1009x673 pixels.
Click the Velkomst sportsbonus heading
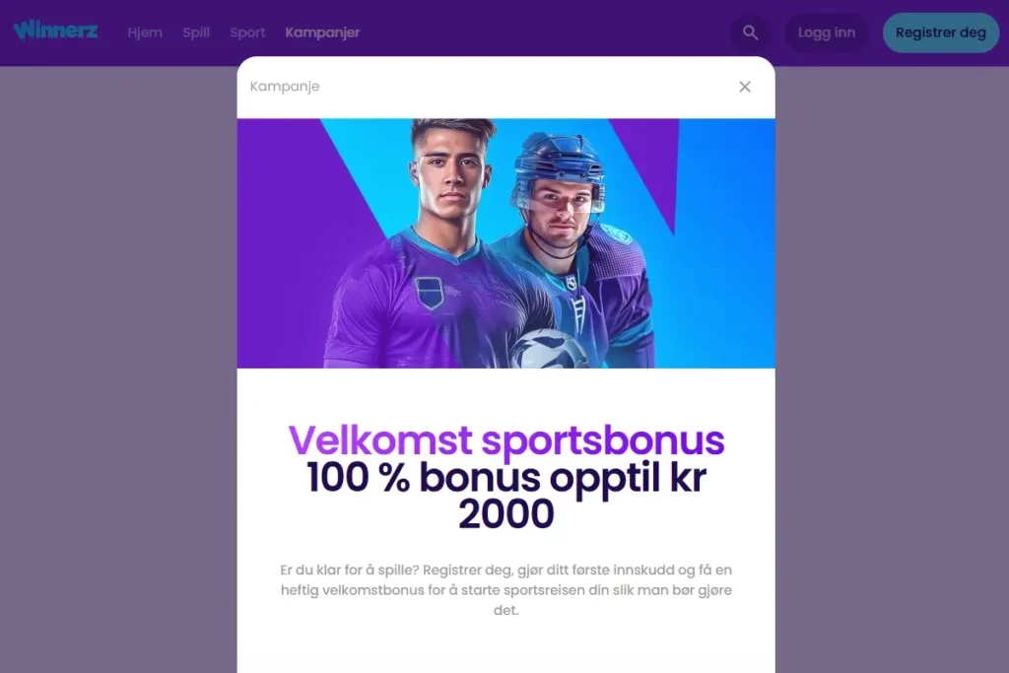tap(506, 440)
